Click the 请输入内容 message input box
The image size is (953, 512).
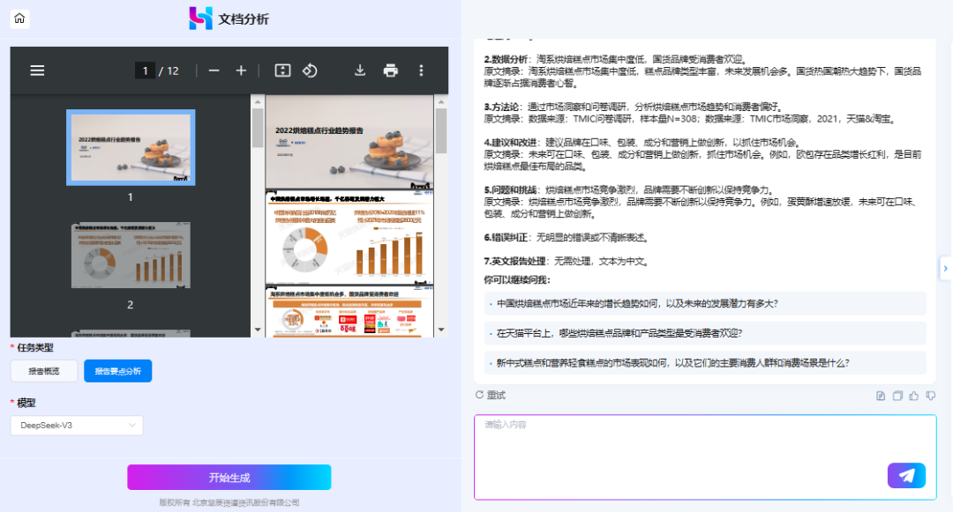pyautogui.click(x=705, y=456)
